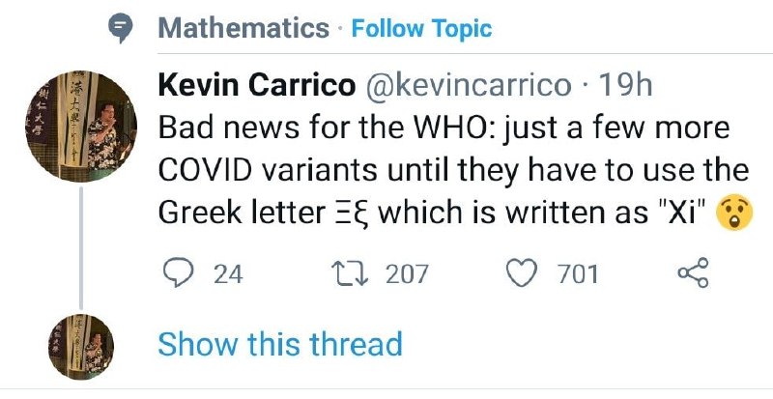Open the Mathematics topic label

pos(243,29)
